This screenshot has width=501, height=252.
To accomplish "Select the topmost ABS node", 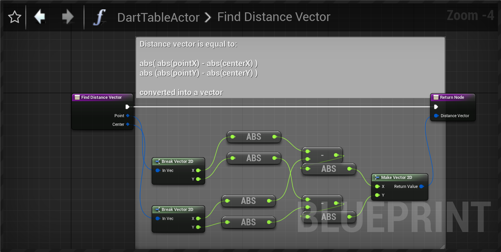I will click(254, 137).
